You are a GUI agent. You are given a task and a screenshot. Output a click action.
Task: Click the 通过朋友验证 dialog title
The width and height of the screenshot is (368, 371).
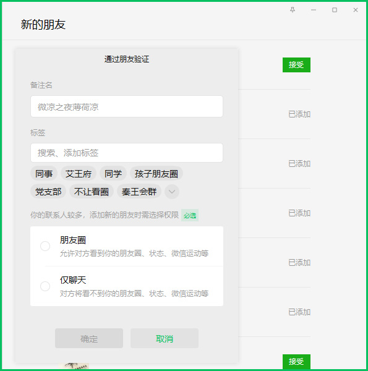coord(127,59)
